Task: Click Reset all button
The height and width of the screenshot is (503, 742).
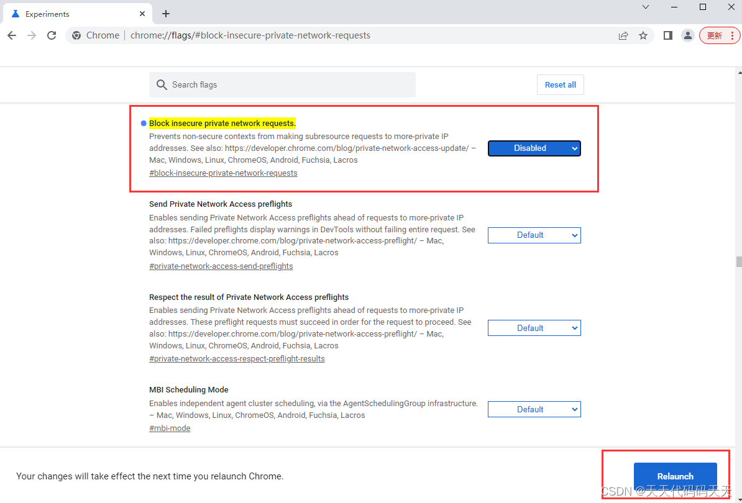Action: (561, 84)
